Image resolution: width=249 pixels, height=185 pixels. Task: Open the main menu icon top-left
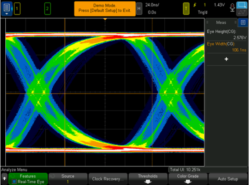pos(7,9)
